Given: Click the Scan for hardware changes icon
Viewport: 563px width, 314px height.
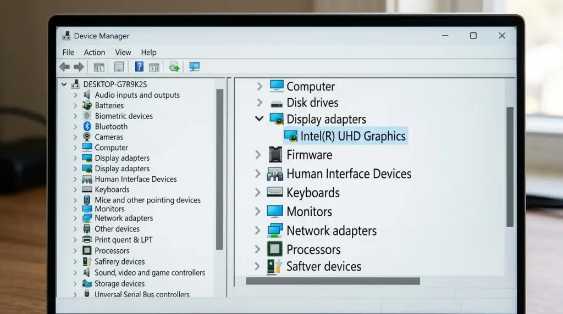Looking at the screenshot, I should (174, 66).
